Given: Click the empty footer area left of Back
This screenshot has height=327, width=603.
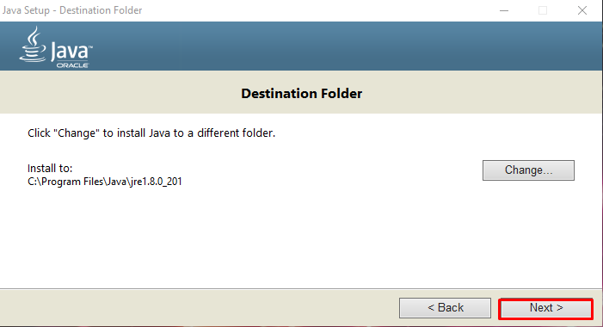Looking at the screenshot, I should pyautogui.click(x=198, y=308).
